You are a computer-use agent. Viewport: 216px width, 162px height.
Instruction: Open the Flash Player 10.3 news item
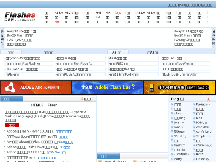pos(30,131)
